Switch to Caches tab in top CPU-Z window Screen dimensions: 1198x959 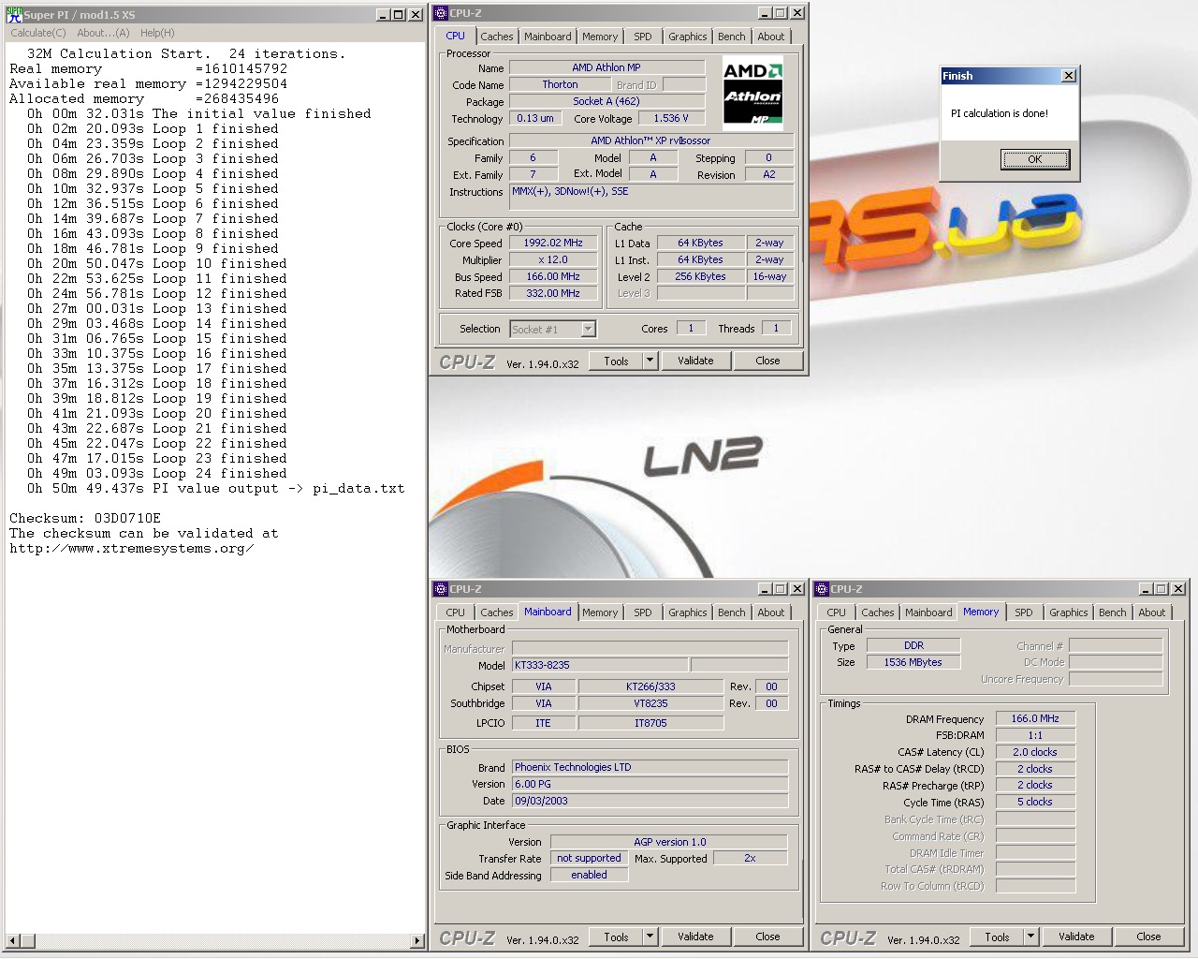(x=496, y=37)
